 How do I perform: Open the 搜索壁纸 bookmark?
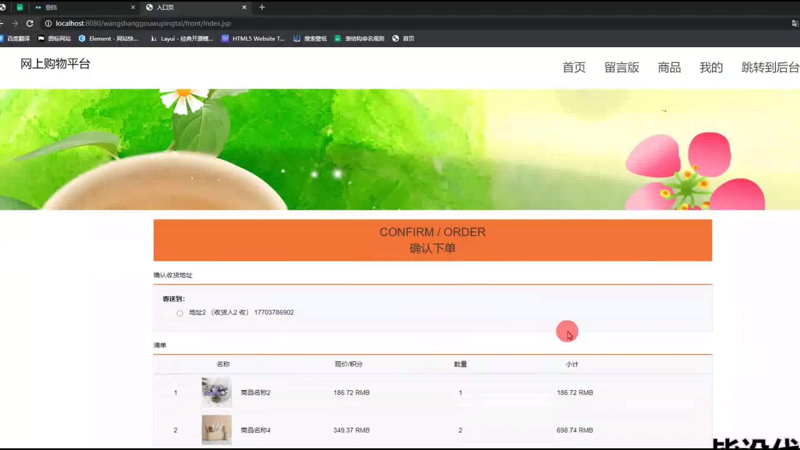[310, 38]
